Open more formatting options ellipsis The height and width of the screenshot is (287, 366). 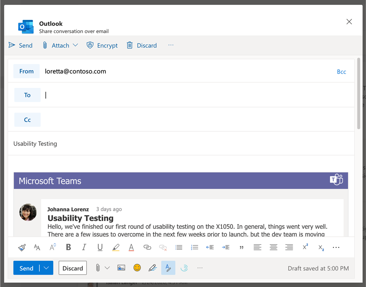click(x=336, y=247)
